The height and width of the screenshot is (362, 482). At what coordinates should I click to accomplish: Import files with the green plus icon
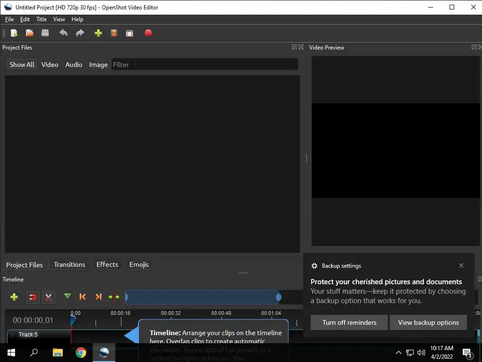click(x=98, y=33)
